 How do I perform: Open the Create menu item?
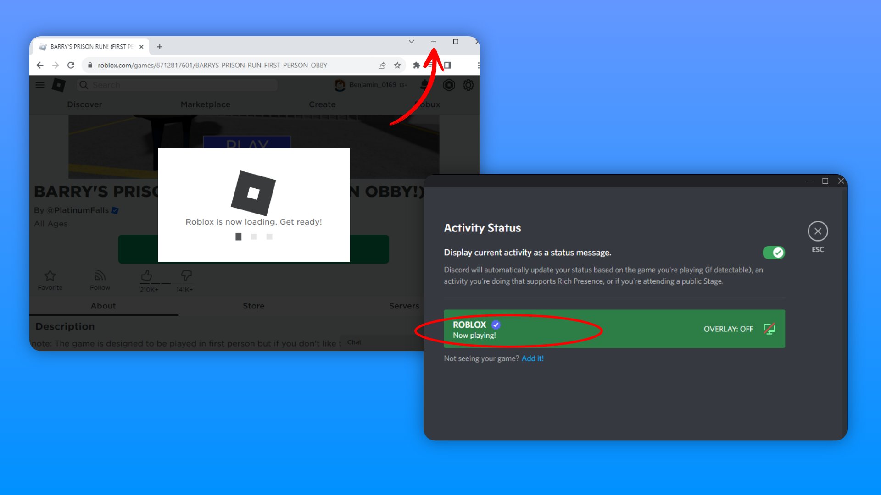pyautogui.click(x=322, y=104)
